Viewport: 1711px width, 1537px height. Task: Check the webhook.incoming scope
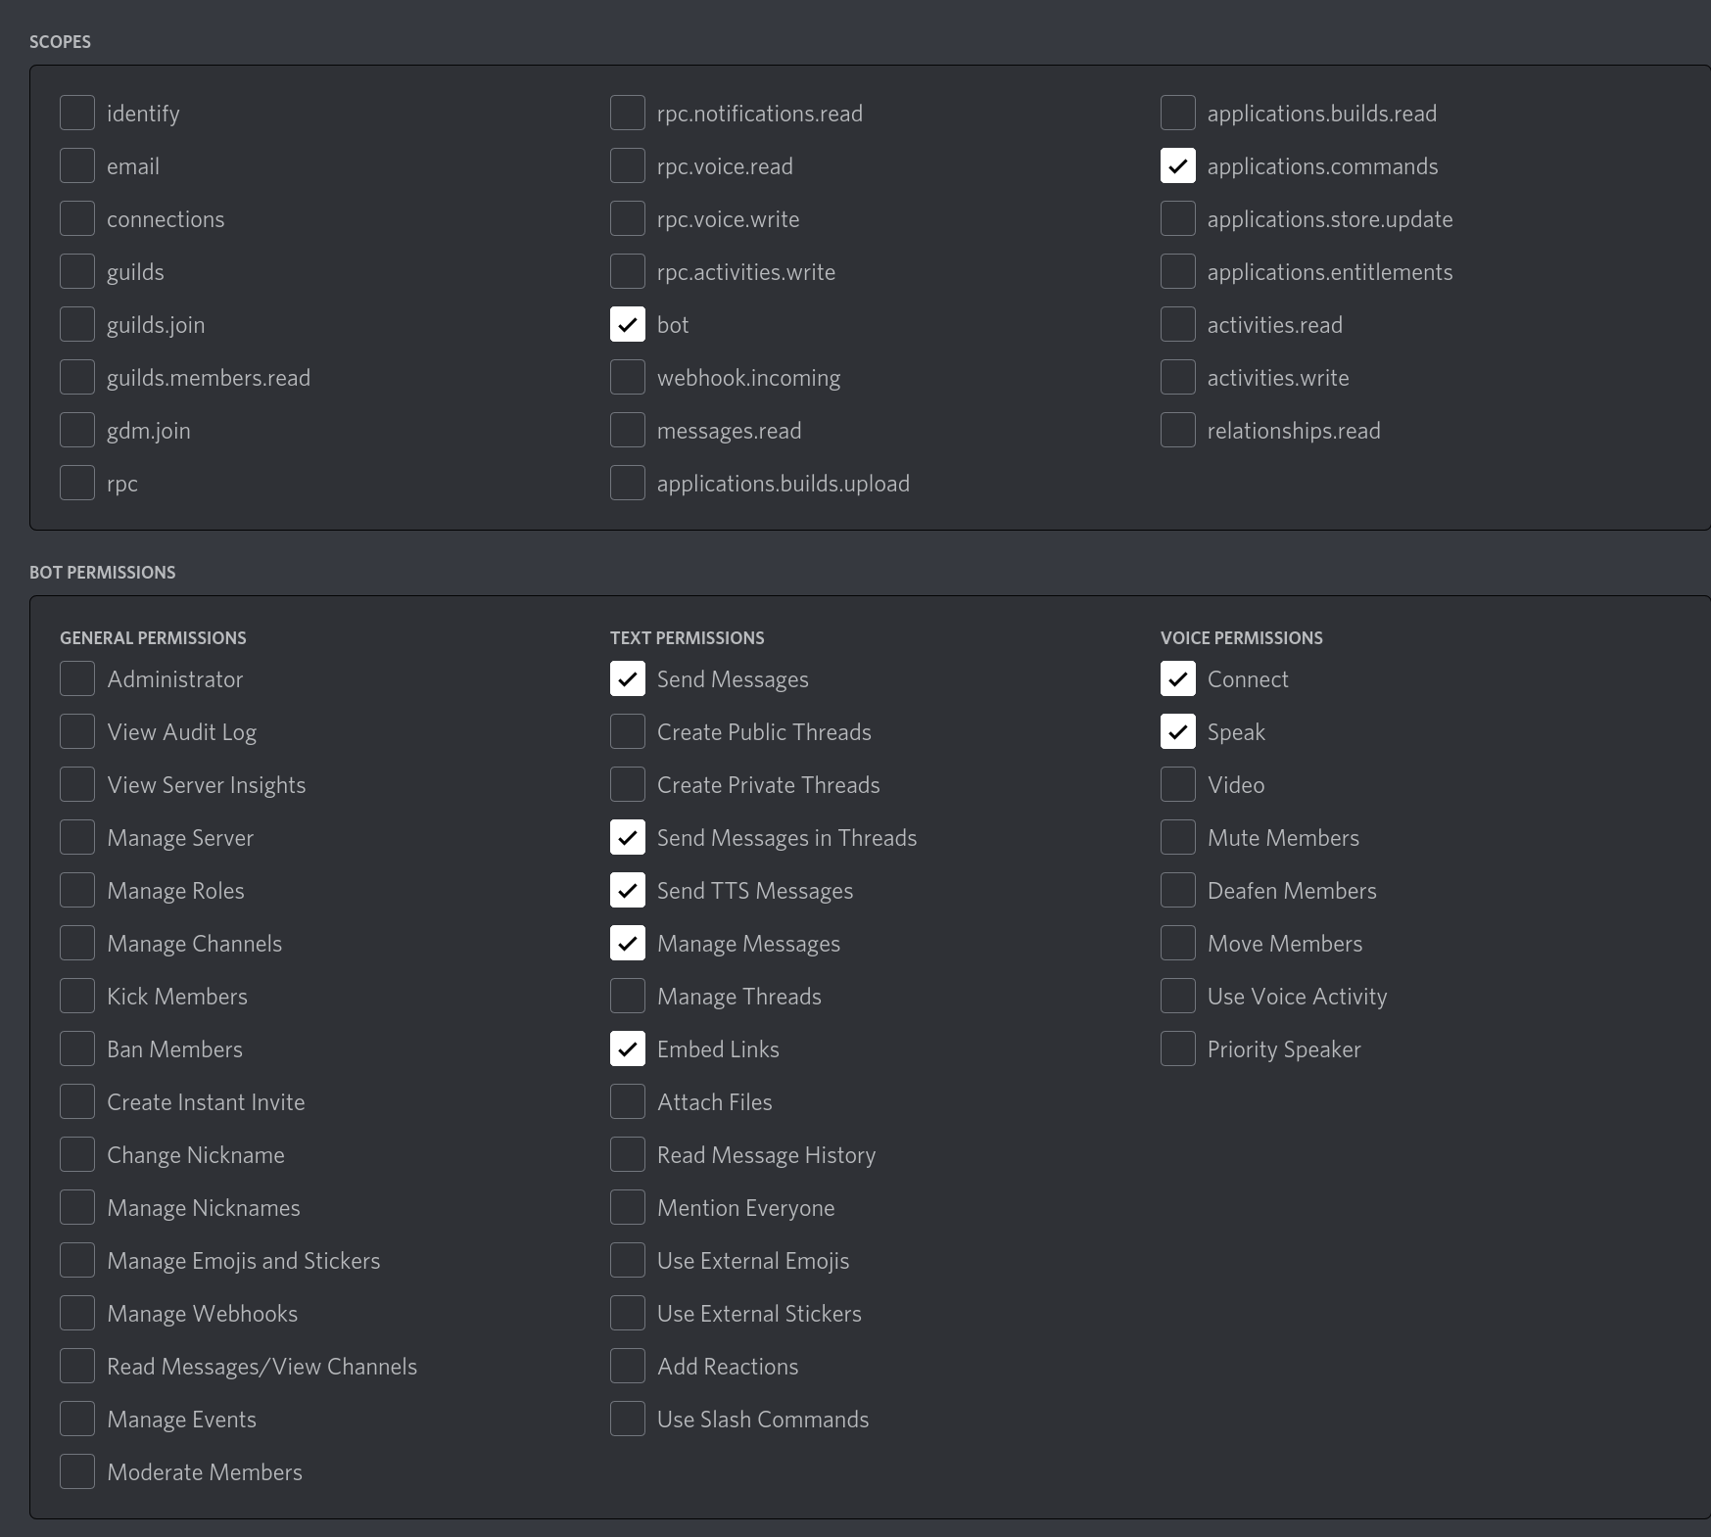click(628, 377)
